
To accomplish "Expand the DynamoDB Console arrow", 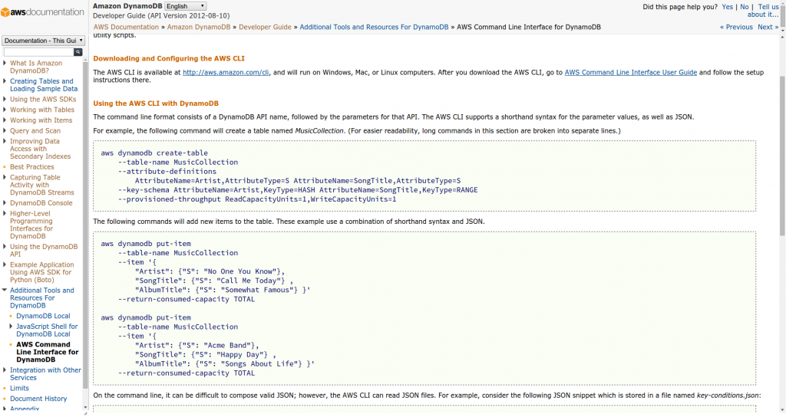I will [x=5, y=202].
